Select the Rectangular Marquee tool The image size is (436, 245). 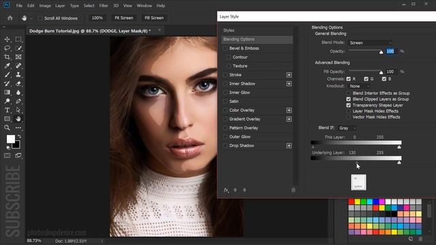pos(18,39)
